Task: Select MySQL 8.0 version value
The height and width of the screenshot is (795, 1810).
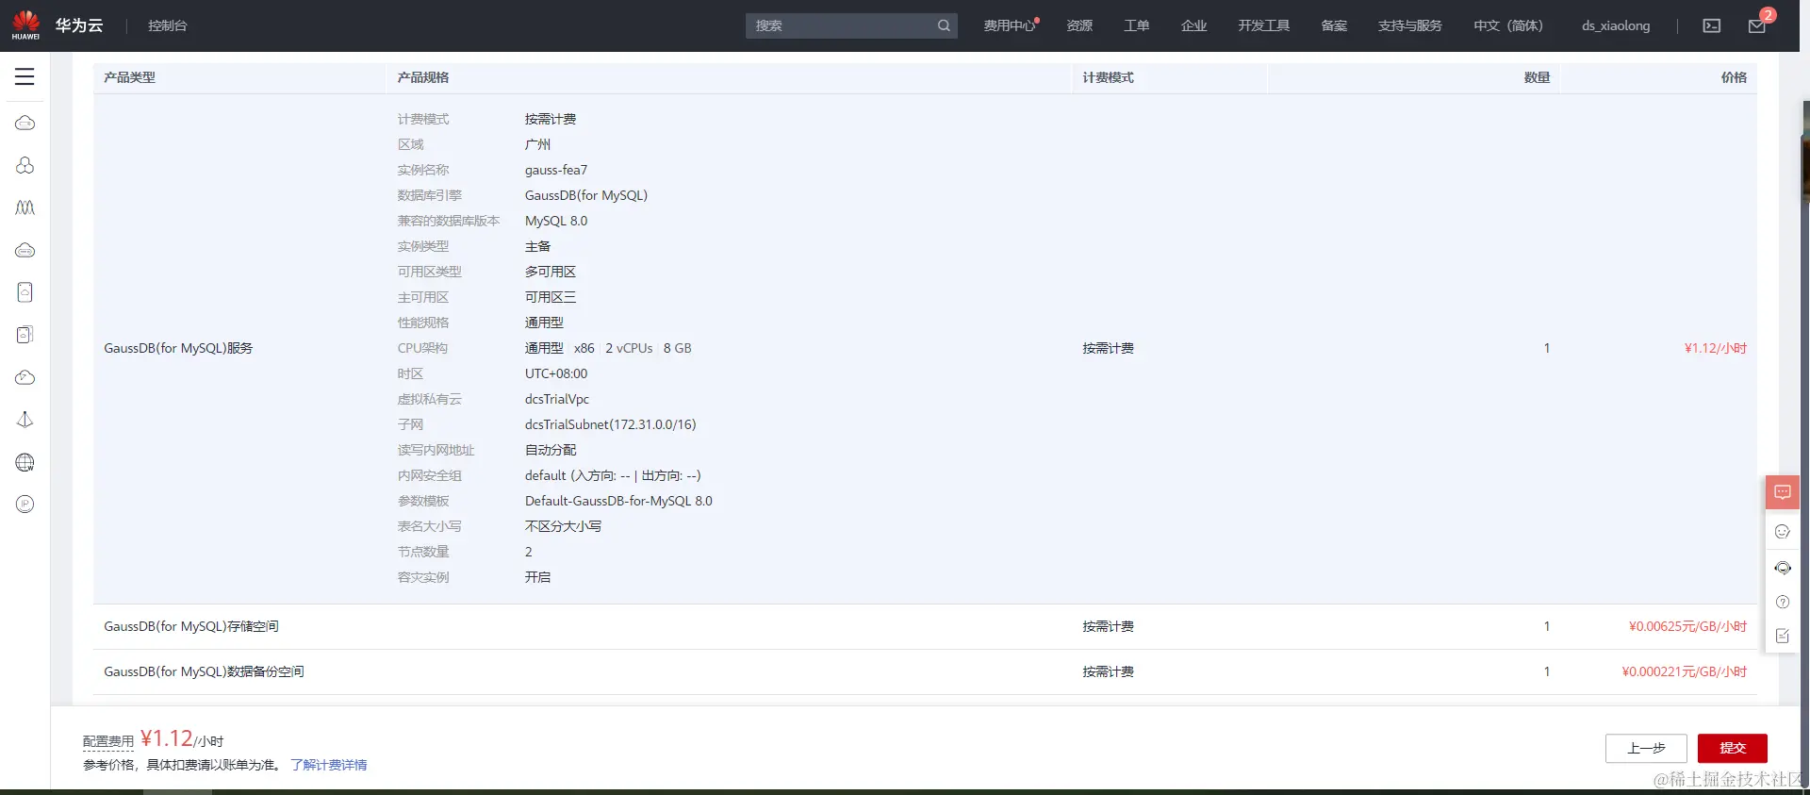Action: coord(556,221)
